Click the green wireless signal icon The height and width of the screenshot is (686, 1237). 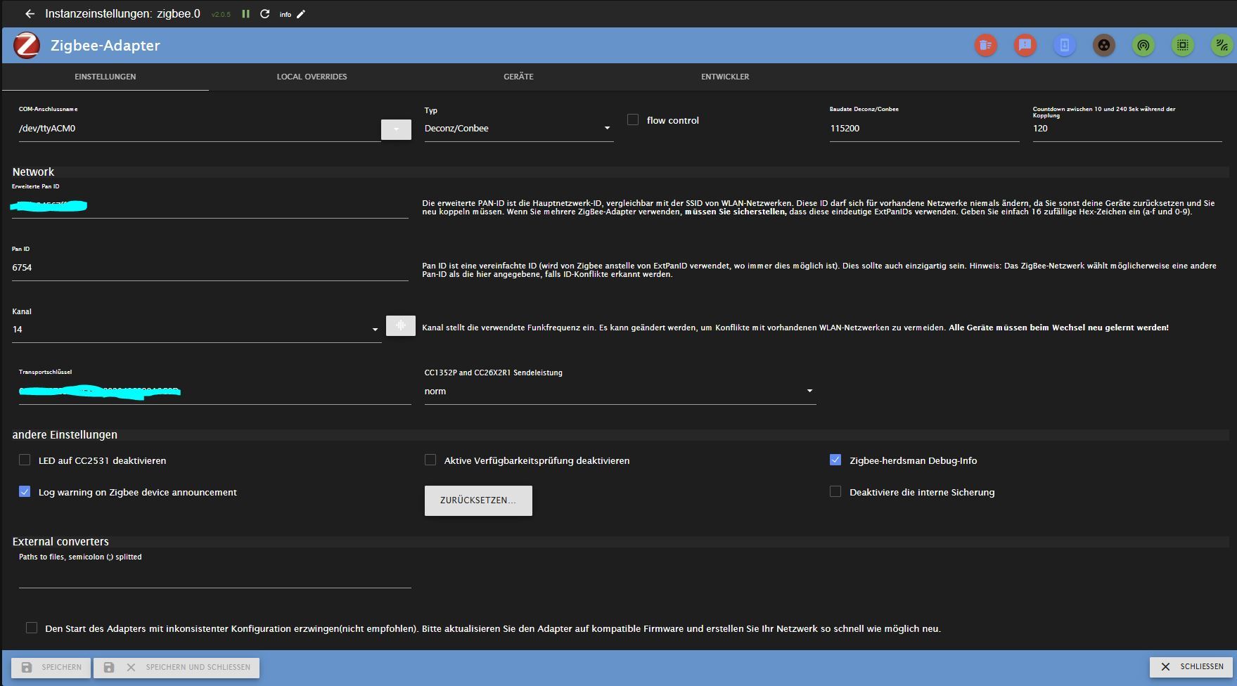click(1222, 46)
